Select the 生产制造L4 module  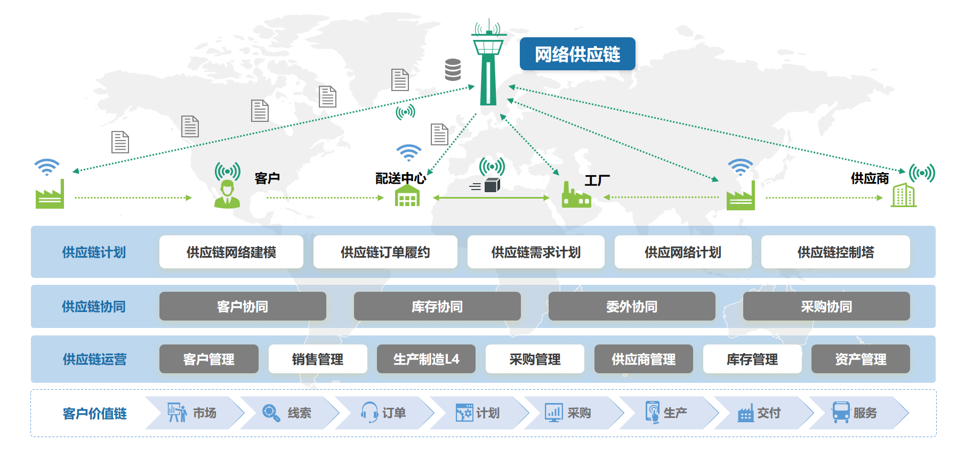426,359
